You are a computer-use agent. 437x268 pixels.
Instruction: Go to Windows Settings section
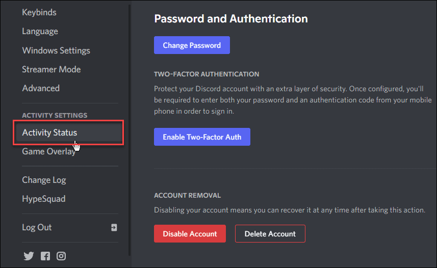pyautogui.click(x=56, y=50)
